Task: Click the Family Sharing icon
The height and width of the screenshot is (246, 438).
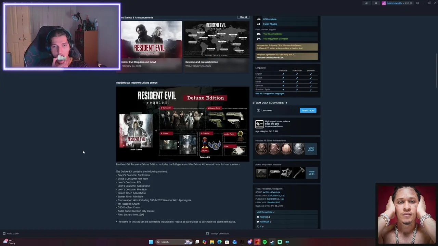Action: 258,24
